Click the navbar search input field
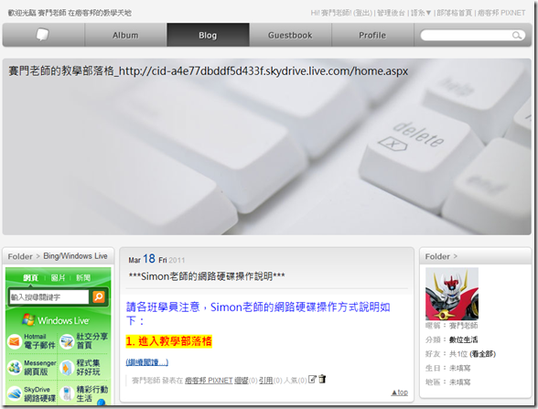 (x=466, y=35)
